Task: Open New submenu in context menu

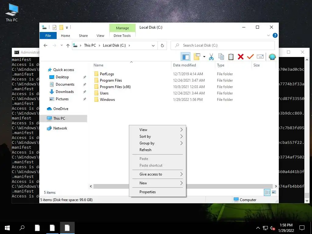Action: (x=158, y=183)
